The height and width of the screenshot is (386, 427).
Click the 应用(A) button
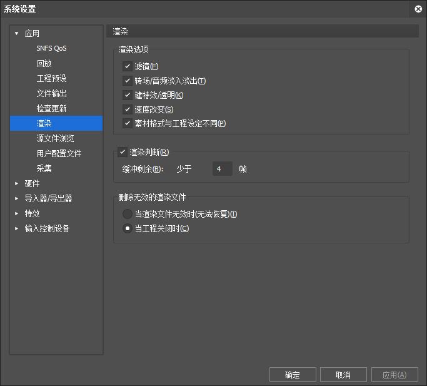394,375
